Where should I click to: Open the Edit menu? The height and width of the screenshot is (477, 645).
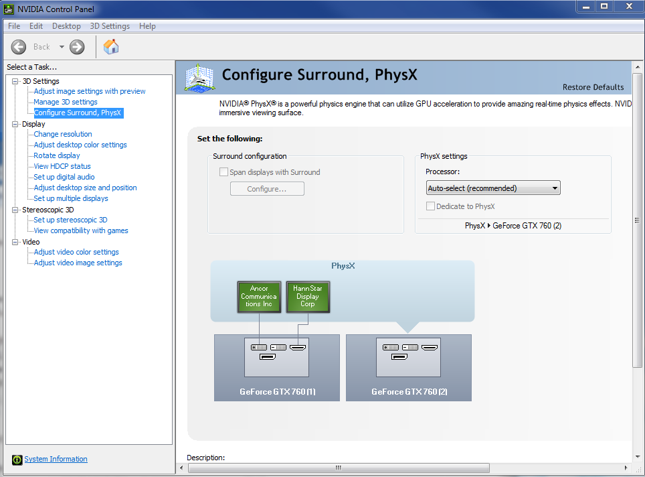point(36,26)
